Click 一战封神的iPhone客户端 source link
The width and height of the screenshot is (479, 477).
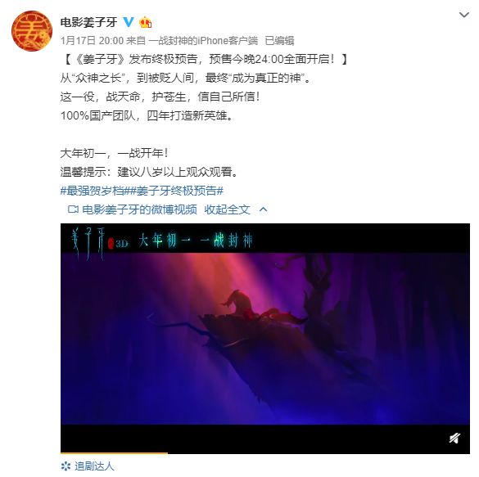(x=203, y=40)
